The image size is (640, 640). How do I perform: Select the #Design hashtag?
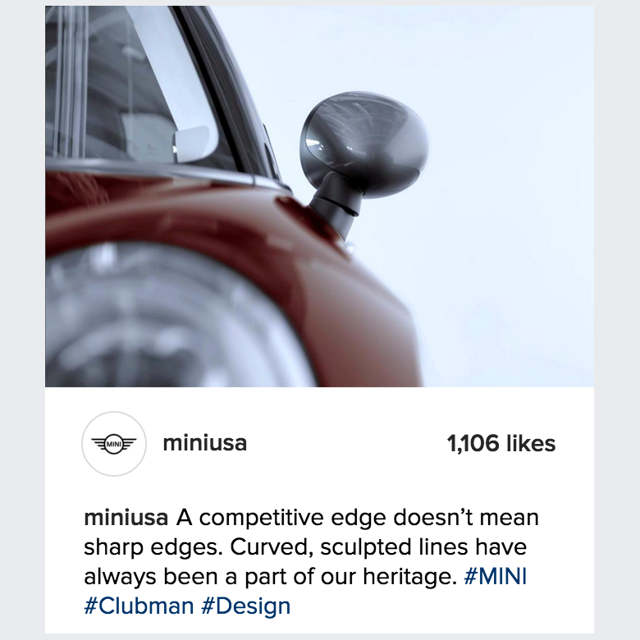[x=245, y=606]
